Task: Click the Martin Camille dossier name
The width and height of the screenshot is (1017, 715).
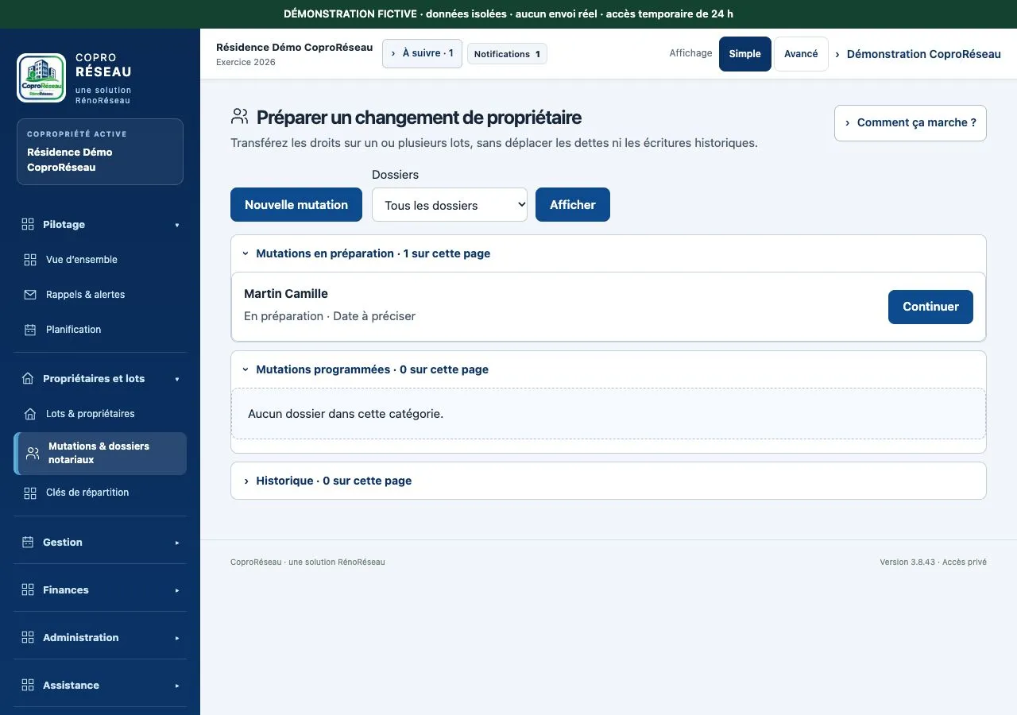Action: pos(286,294)
